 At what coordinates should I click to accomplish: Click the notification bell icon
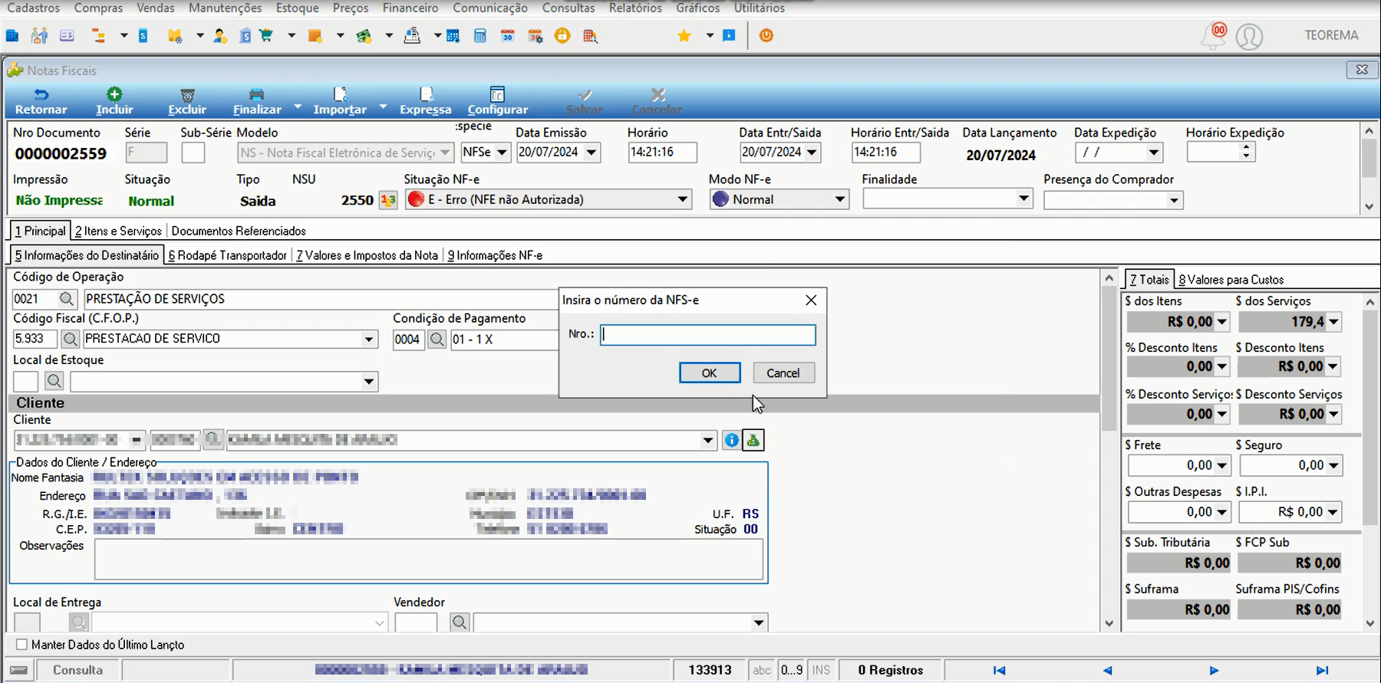(1215, 35)
